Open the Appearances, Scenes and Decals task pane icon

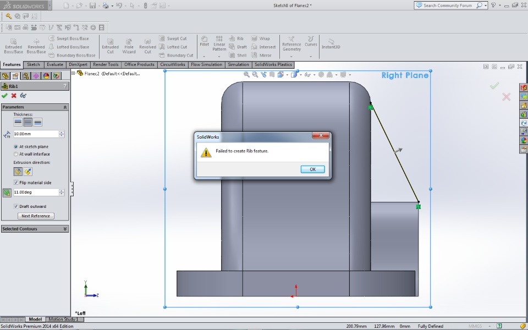[x=524, y=140]
